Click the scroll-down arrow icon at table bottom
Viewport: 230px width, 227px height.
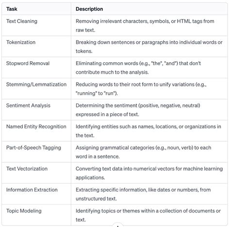tap(118, 226)
